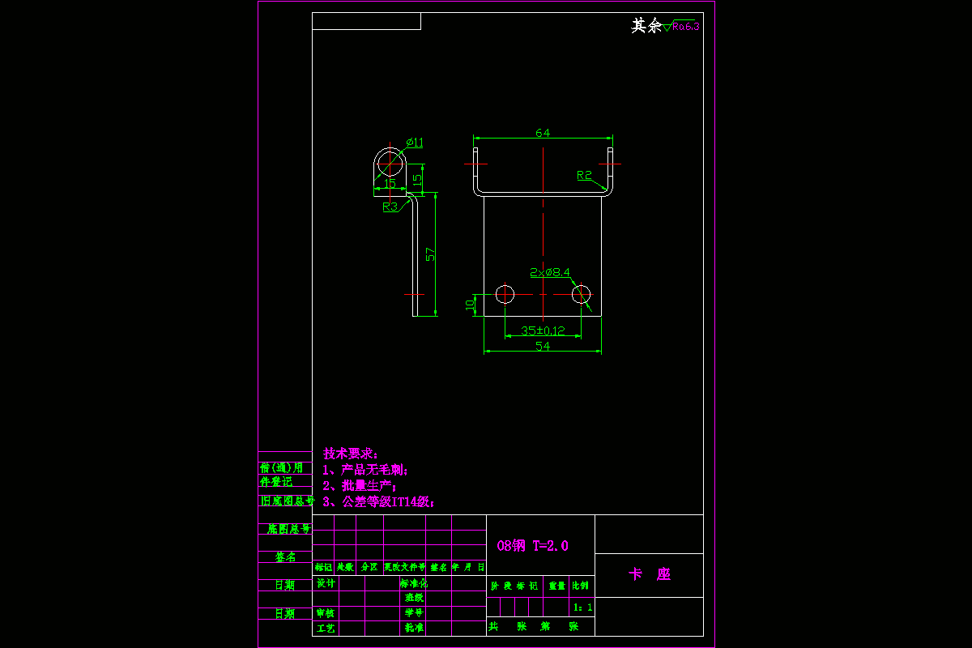This screenshot has width=972, height=648.
Task: Select the 'R2' radius annotation
Action: tap(584, 175)
